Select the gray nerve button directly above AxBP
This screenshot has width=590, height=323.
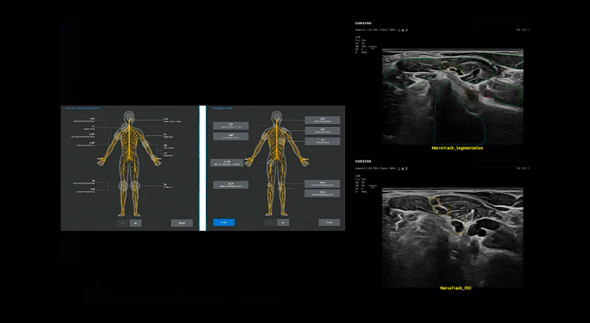pyautogui.click(x=230, y=126)
